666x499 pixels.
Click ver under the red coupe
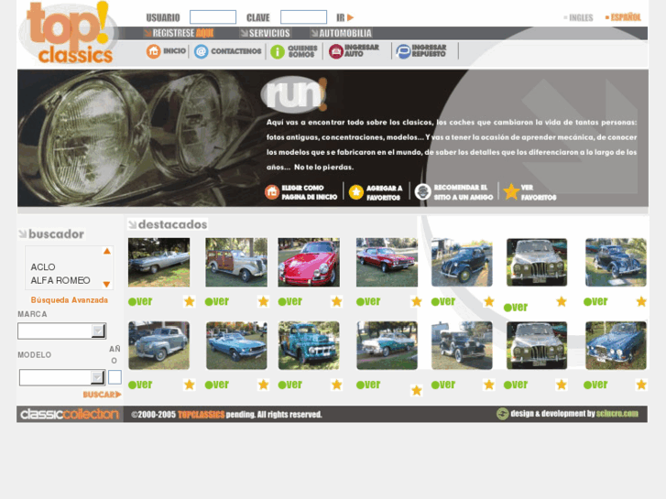coord(368,301)
